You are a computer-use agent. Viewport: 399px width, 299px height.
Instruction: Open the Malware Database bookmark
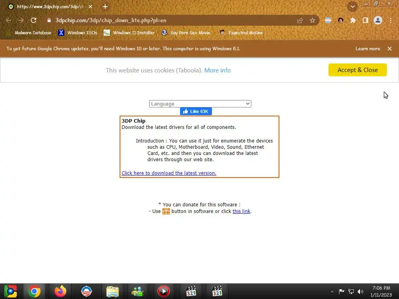tap(29, 33)
